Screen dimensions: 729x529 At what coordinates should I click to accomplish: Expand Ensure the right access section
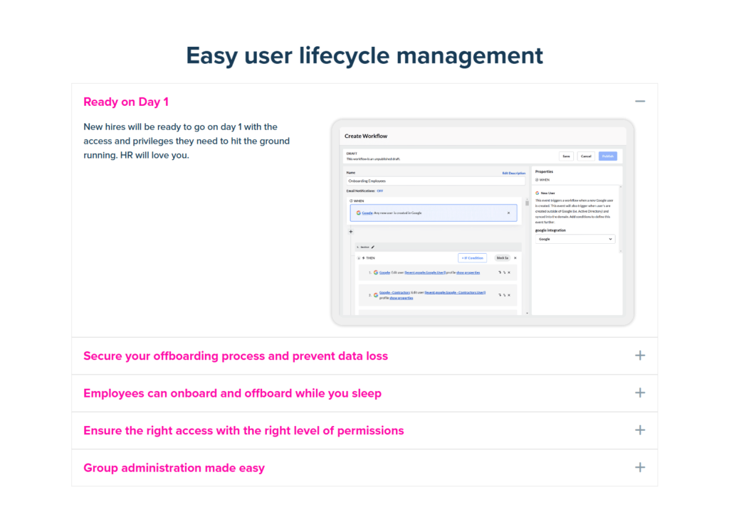(x=640, y=430)
